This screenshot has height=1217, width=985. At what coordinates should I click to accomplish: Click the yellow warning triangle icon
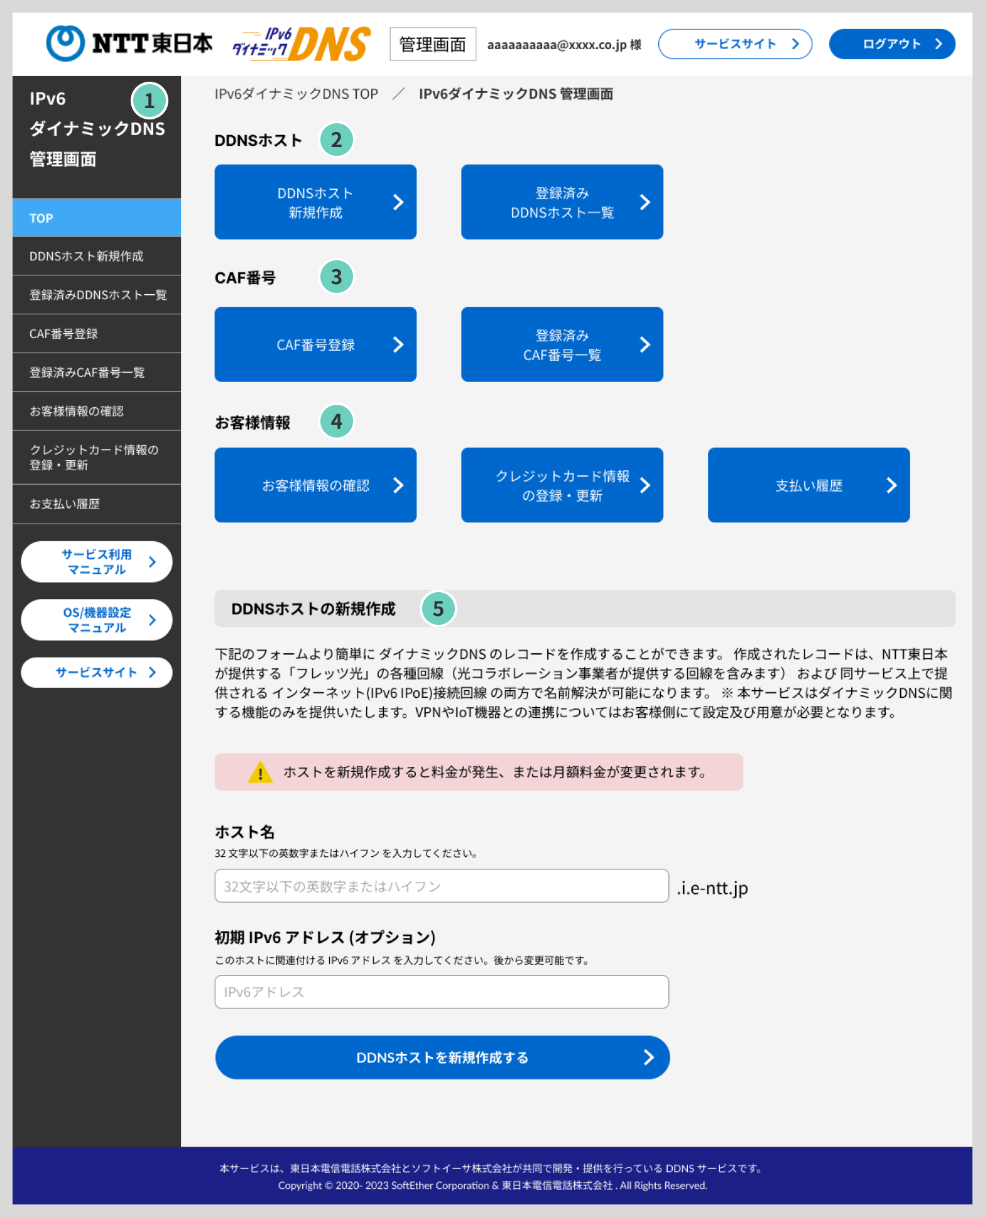click(260, 772)
